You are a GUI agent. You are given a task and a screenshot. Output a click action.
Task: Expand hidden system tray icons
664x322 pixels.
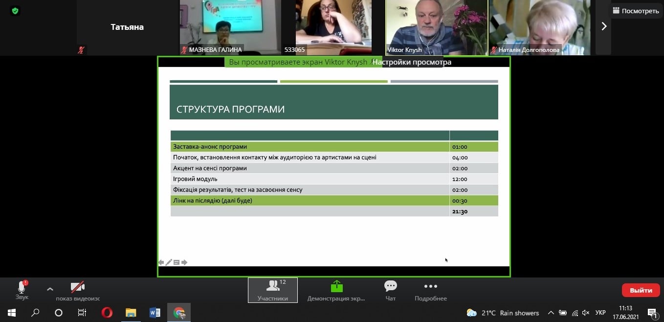click(x=551, y=313)
